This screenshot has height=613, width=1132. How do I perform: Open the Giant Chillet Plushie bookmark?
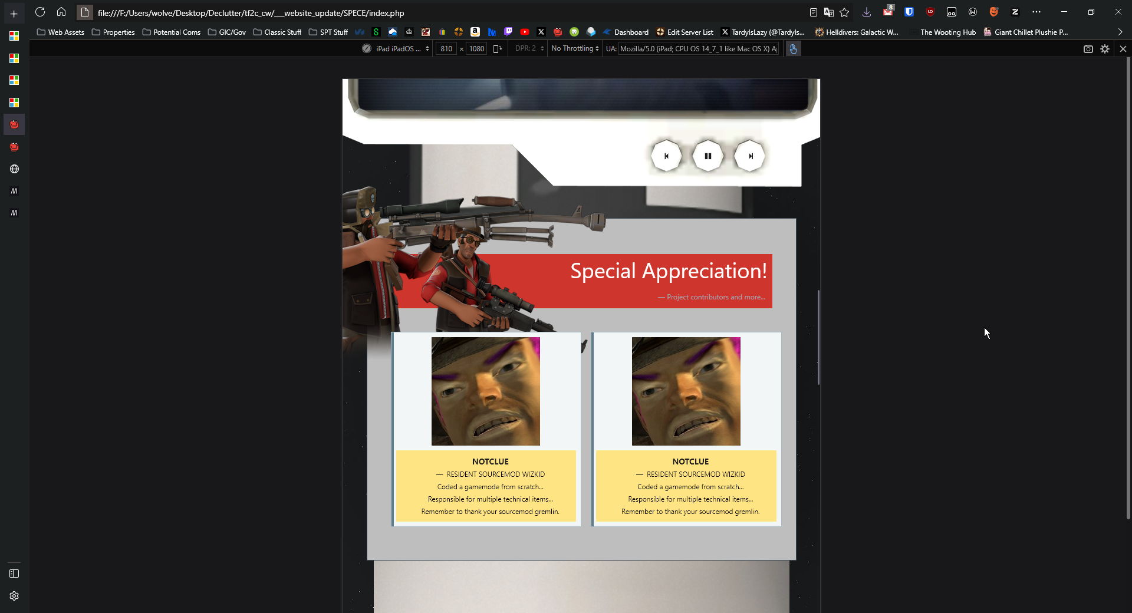tap(1026, 32)
